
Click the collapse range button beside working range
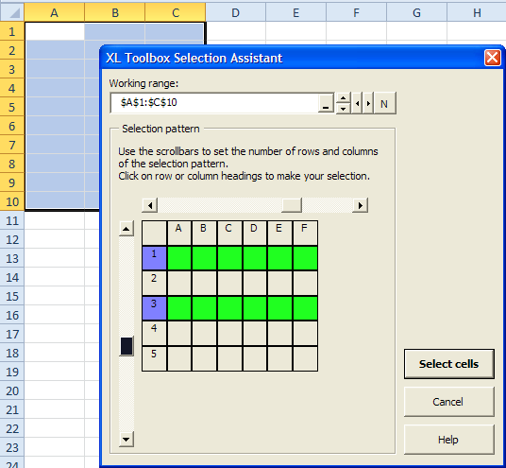click(x=326, y=103)
